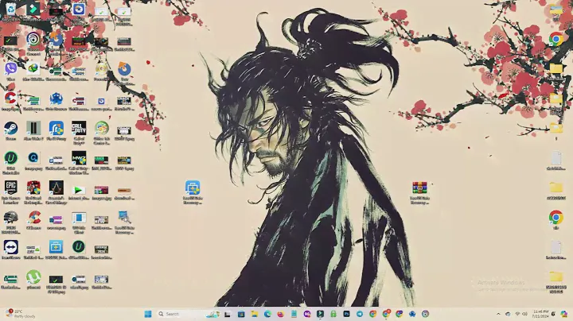Open the Steam desktop shortcut

11,127
